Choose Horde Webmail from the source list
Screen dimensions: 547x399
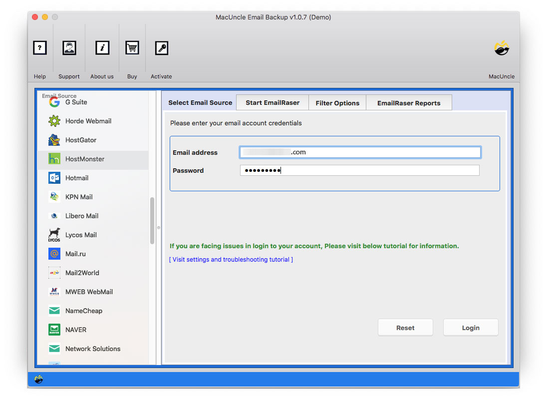[x=88, y=121]
